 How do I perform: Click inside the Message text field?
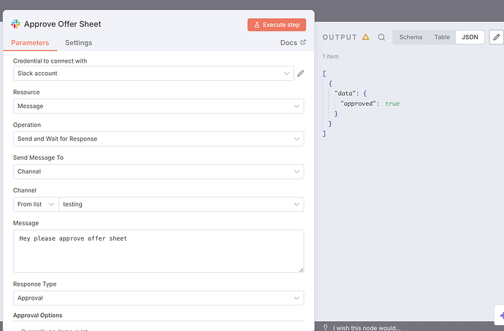point(159,252)
